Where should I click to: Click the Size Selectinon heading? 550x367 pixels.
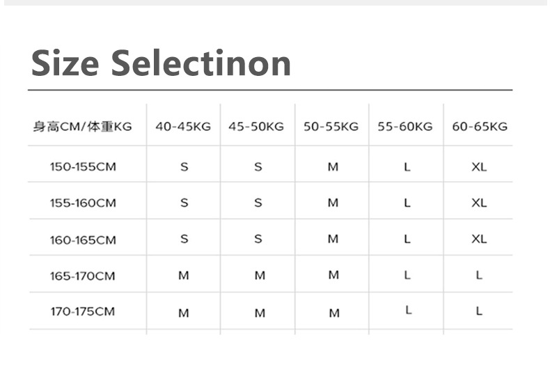click(161, 63)
